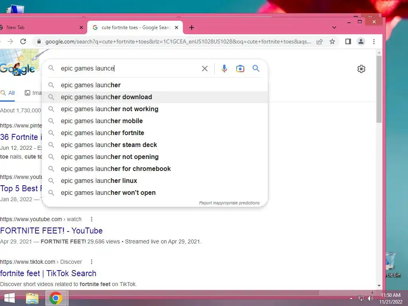
Task: Open the 36 Fortnite result link
Action: [x=21, y=137]
